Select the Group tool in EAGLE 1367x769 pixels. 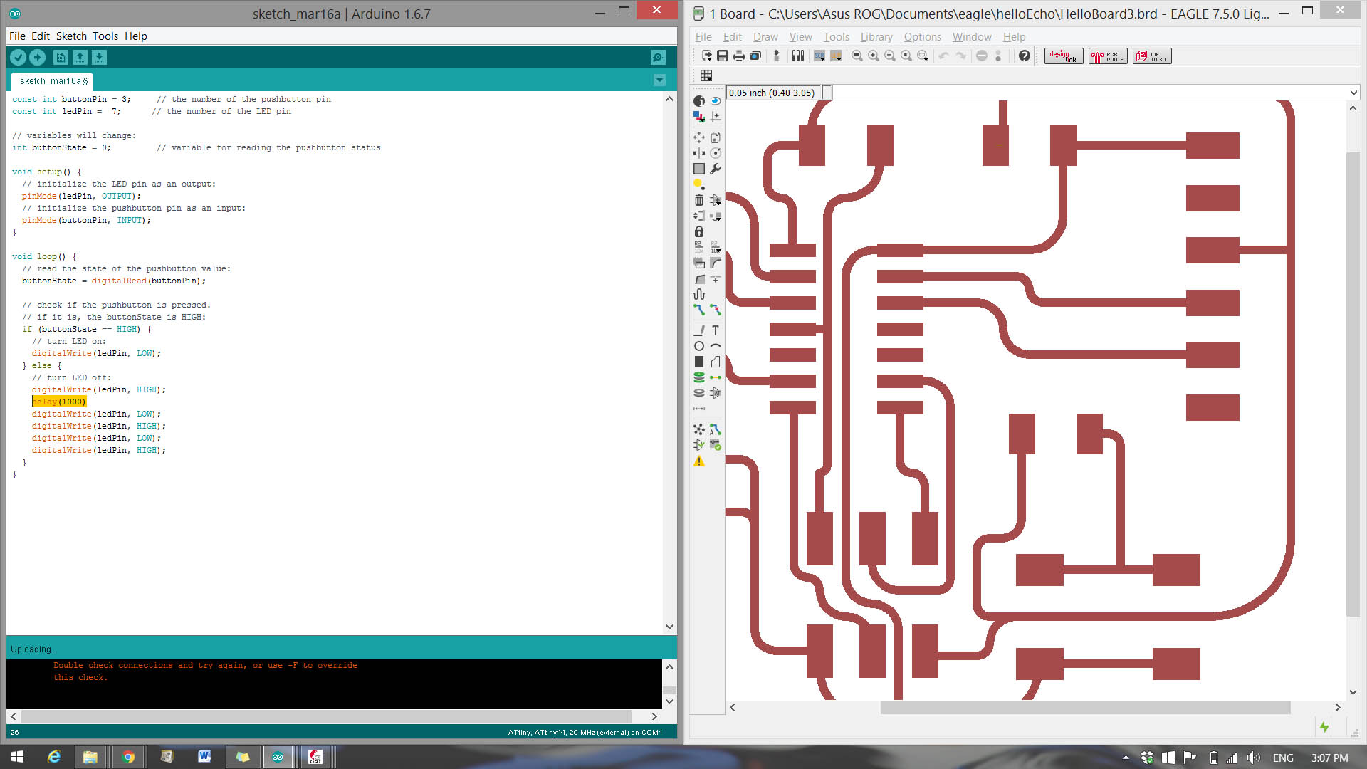tap(699, 169)
